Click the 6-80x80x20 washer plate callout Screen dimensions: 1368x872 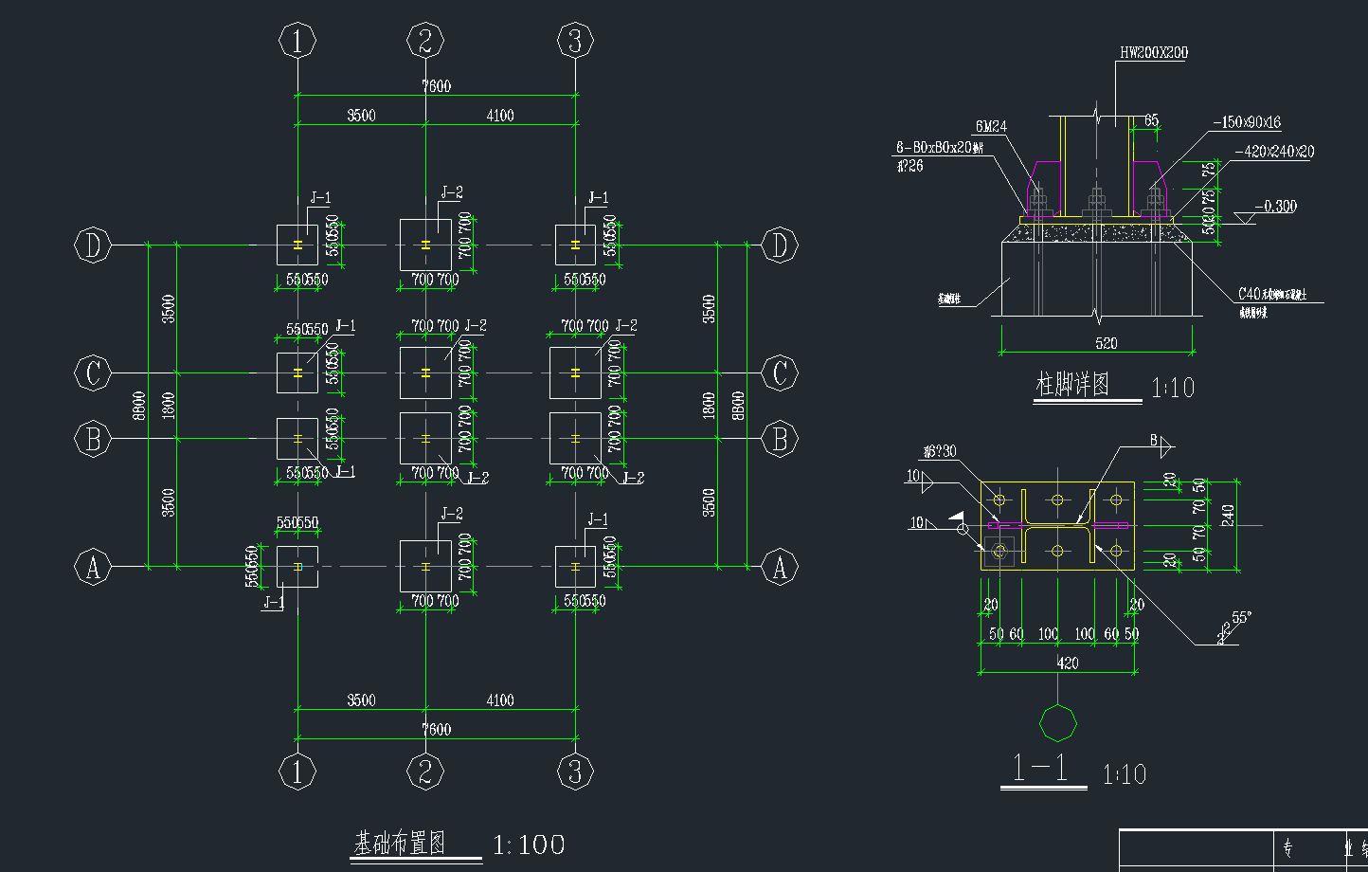940,148
